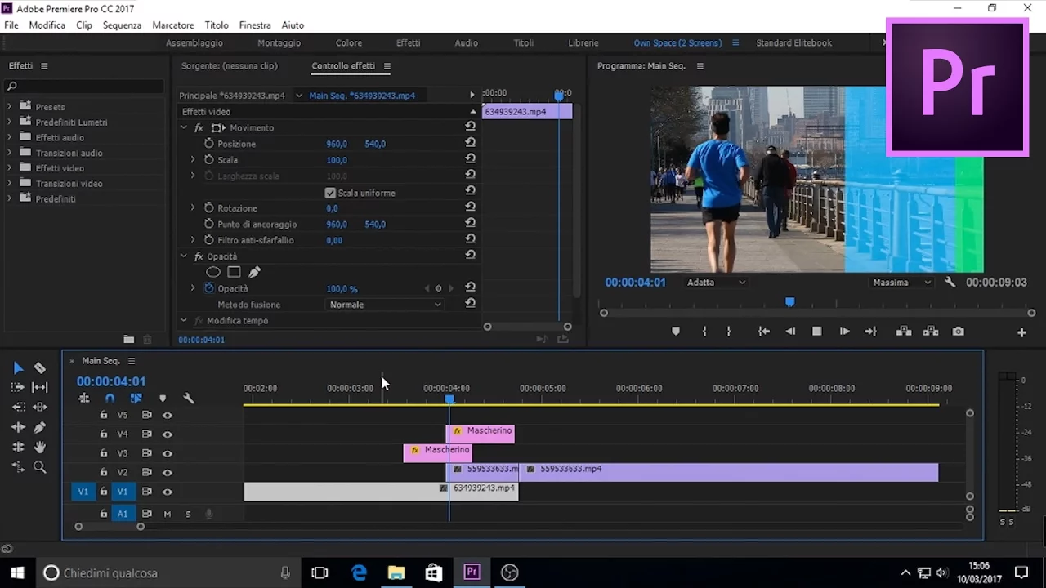Click Effetti search field

[86, 86]
